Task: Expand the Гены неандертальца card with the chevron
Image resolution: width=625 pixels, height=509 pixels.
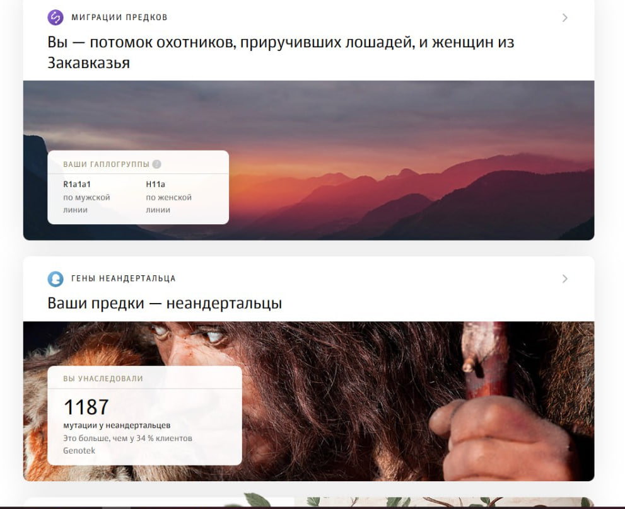Action: tap(565, 279)
